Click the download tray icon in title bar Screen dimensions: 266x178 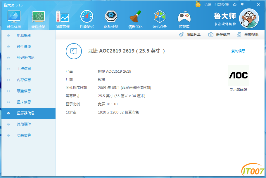[x=235, y=4]
